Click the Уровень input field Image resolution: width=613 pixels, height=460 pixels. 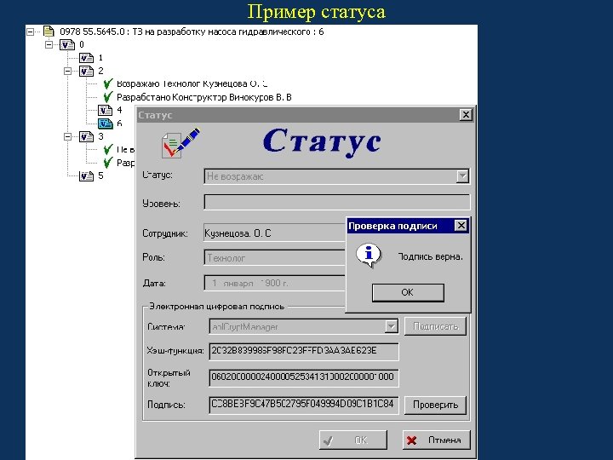coord(336,203)
